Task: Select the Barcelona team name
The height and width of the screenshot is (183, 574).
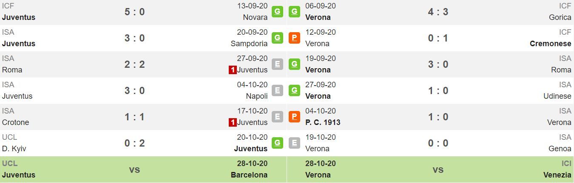Action: (x=249, y=175)
